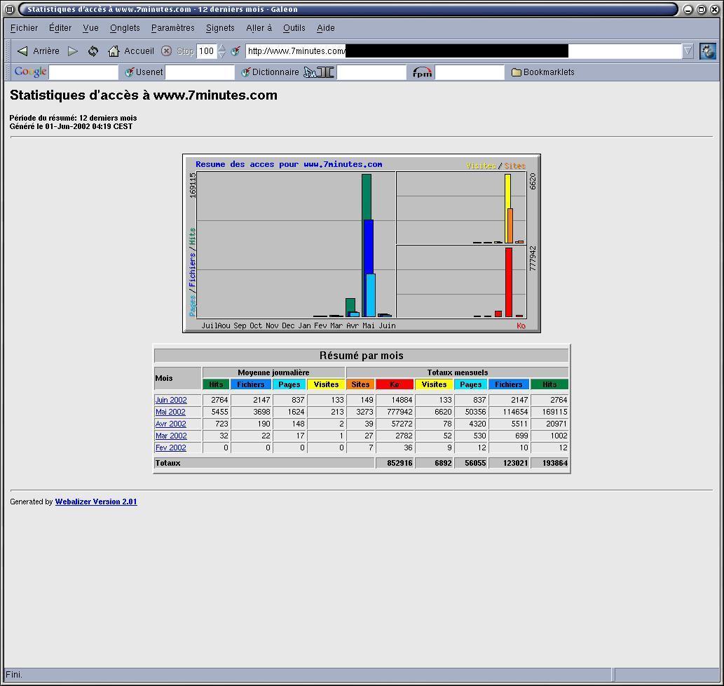This screenshot has height=686, width=724.
Task: Follow the Webalizer Version 2.01 link
Action: [96, 502]
